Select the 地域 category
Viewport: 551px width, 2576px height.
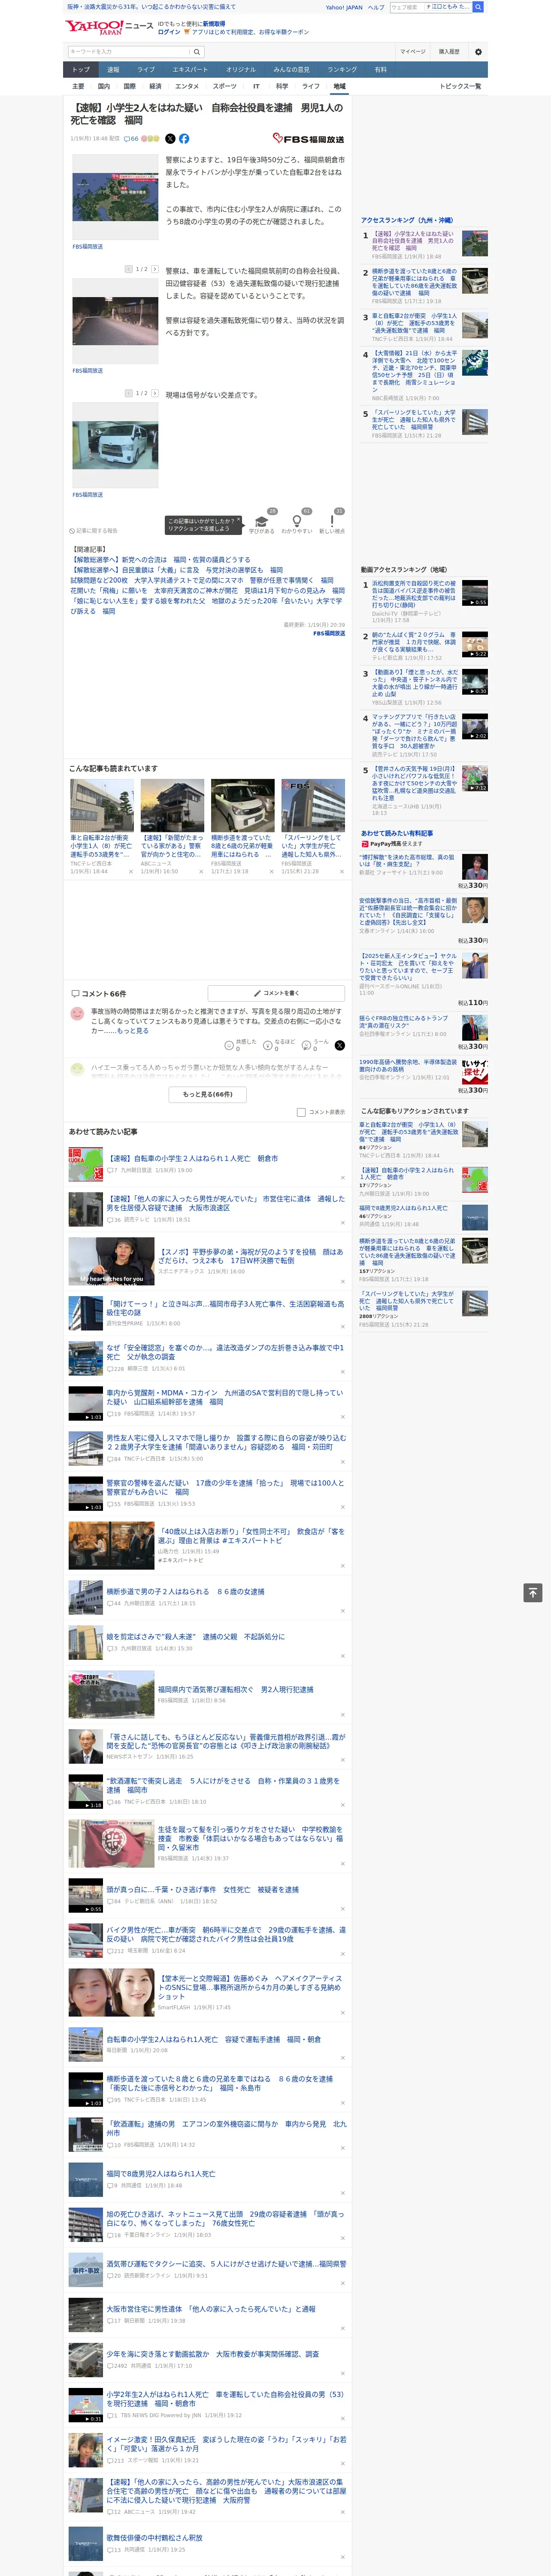point(339,86)
